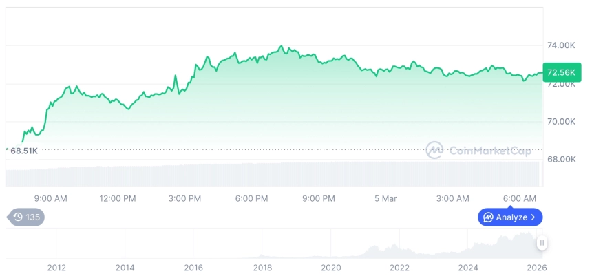
Task: Click the CoinMarketCap logo icon inside Analyze
Action: point(488,217)
